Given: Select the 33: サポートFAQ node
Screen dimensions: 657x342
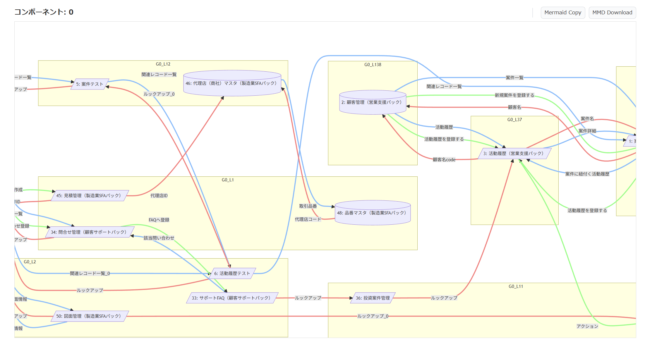Looking at the screenshot, I should click(x=232, y=298).
